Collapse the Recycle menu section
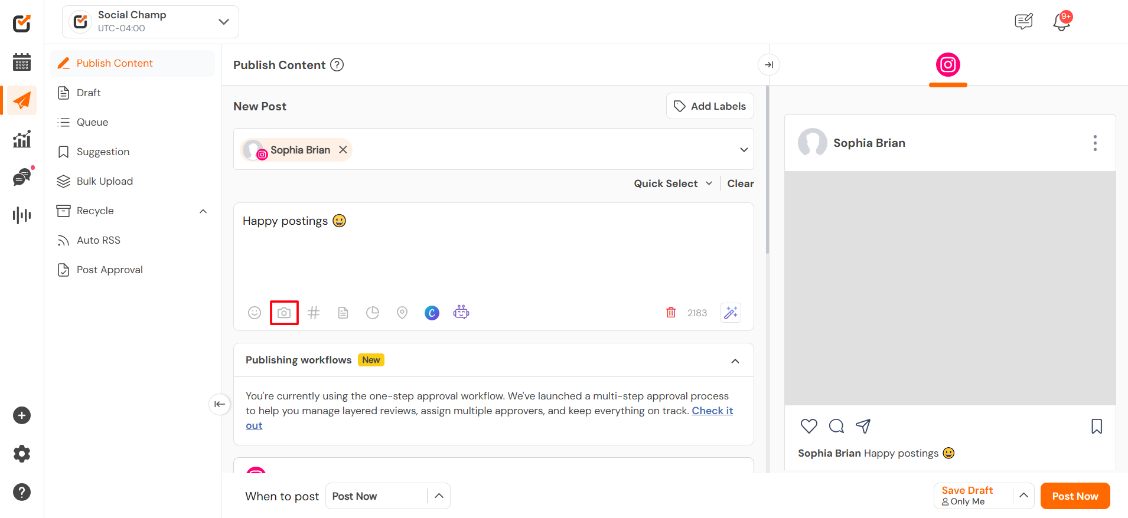Viewport: 1128px width, 518px height. (x=203, y=211)
